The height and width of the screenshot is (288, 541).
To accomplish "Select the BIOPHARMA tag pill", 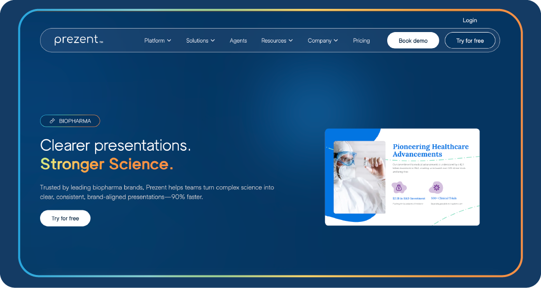I will (x=70, y=121).
